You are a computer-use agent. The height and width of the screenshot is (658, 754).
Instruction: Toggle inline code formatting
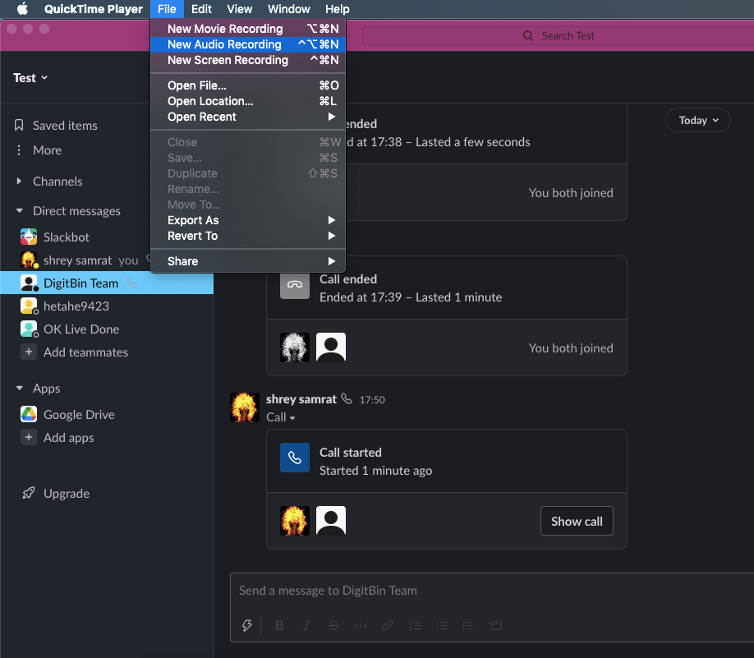click(x=361, y=625)
